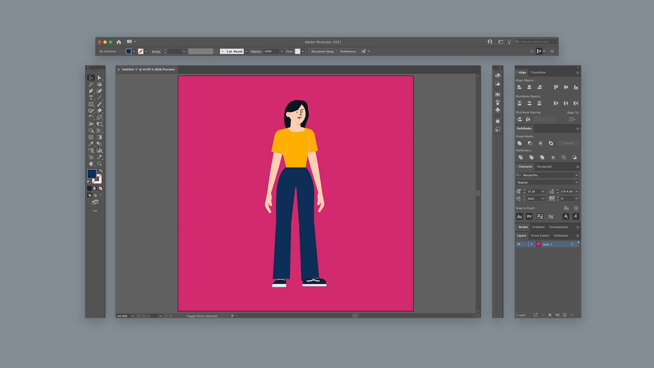
Task: Click the Home icon in title bar
Action: [x=119, y=42]
